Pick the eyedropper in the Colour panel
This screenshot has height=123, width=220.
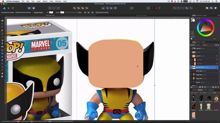click(197, 18)
